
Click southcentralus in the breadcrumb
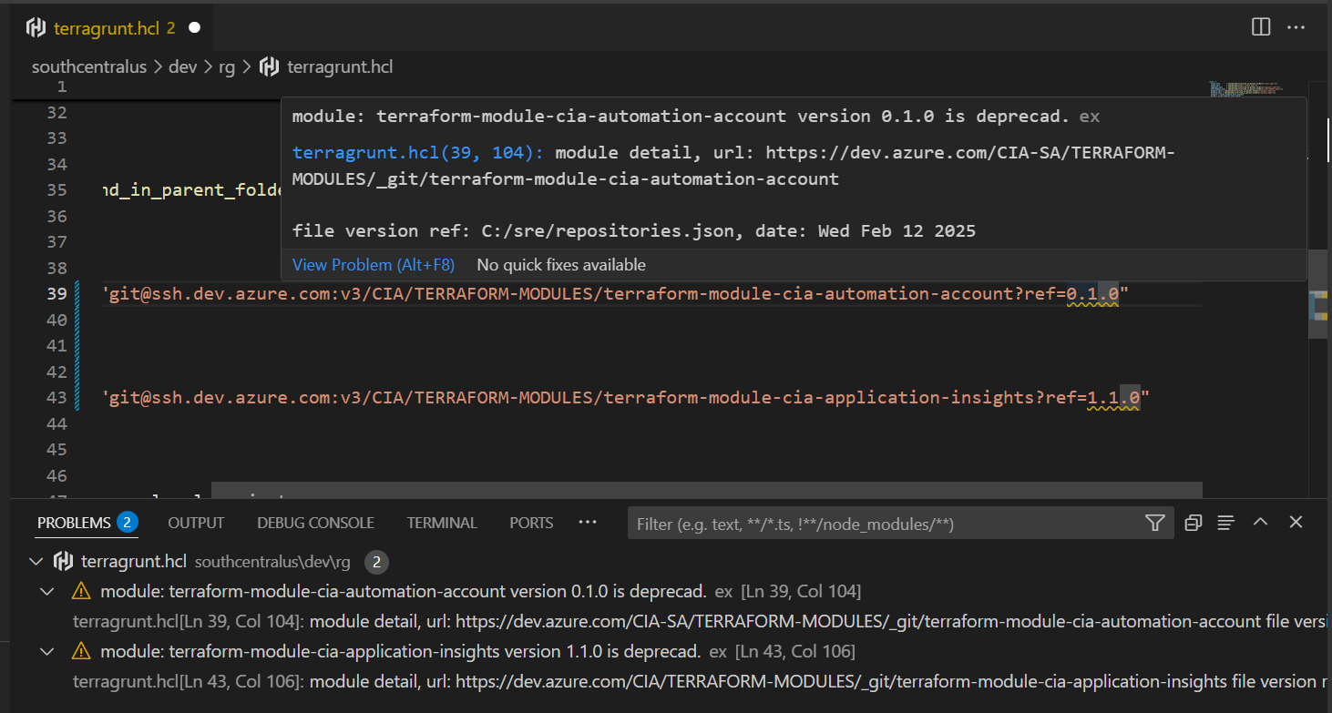89,66
